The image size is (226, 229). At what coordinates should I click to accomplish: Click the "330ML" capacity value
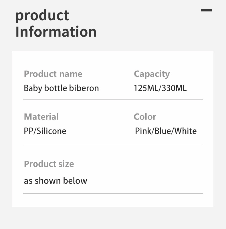[174, 88]
